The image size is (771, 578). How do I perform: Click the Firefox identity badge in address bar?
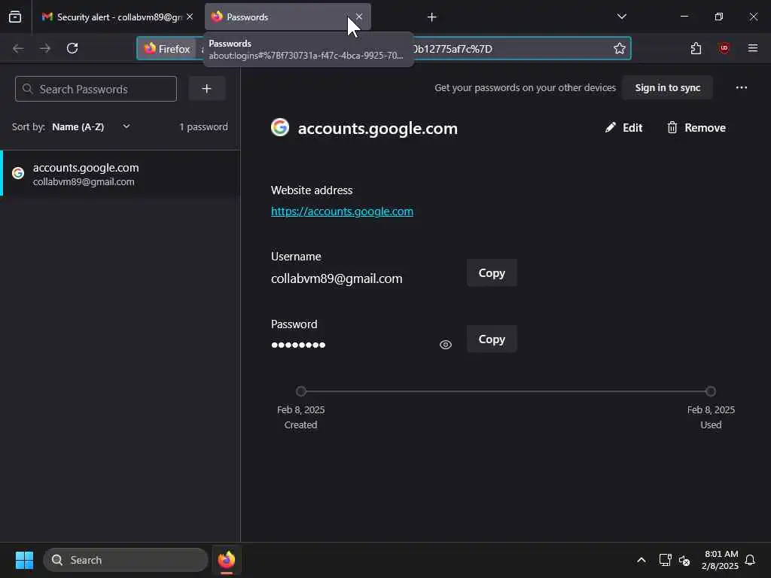tap(167, 49)
